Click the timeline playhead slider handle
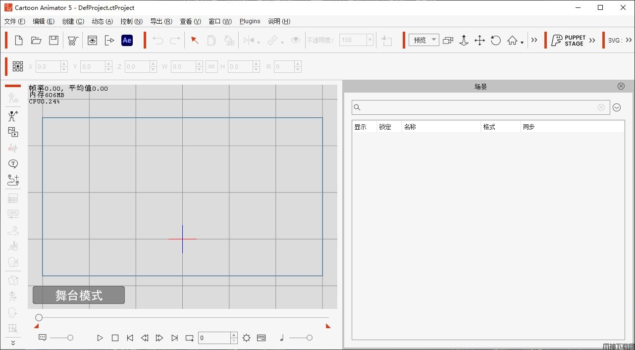 click(39, 317)
